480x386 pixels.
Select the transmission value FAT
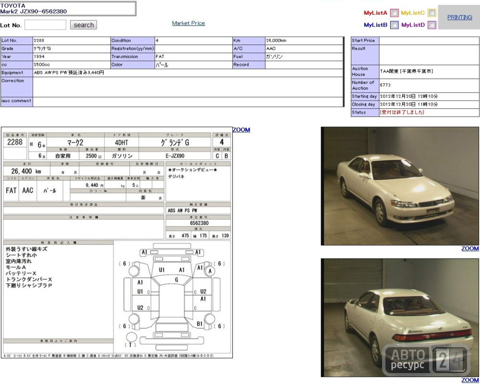160,57
